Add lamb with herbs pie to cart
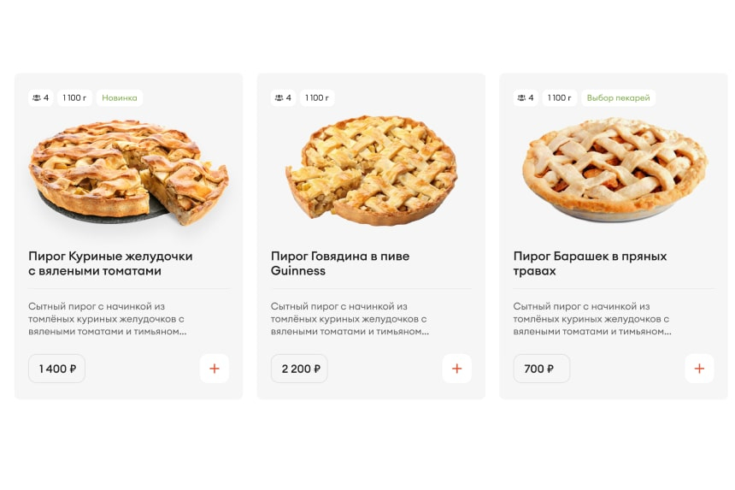The image size is (735, 490). click(x=699, y=369)
